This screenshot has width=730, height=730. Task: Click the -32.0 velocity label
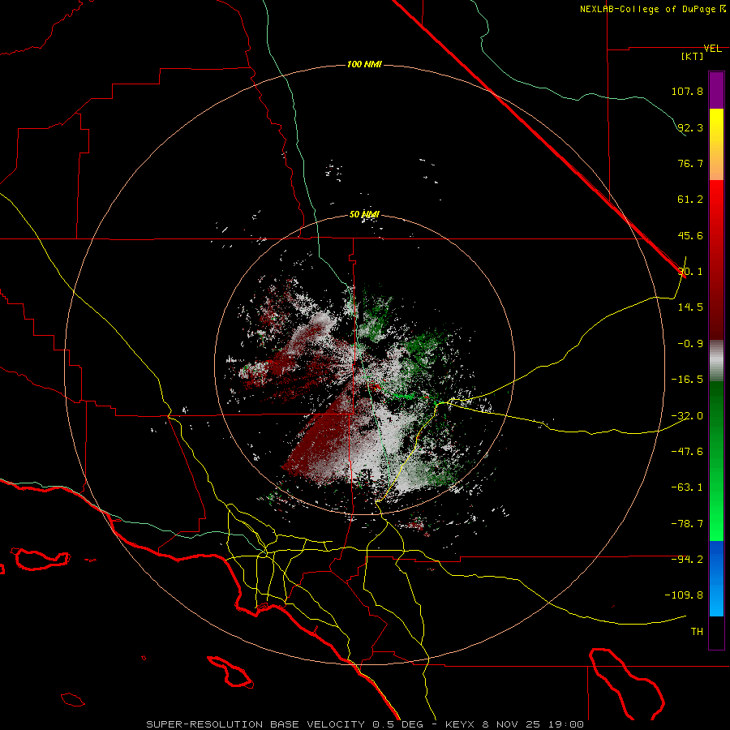point(687,416)
